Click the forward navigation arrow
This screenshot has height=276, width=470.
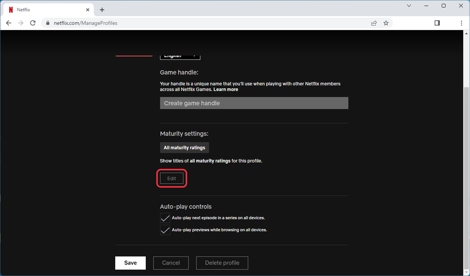[x=20, y=23]
